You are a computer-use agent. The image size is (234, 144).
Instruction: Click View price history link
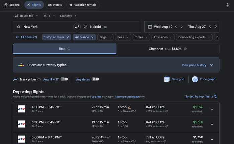tap(194, 65)
